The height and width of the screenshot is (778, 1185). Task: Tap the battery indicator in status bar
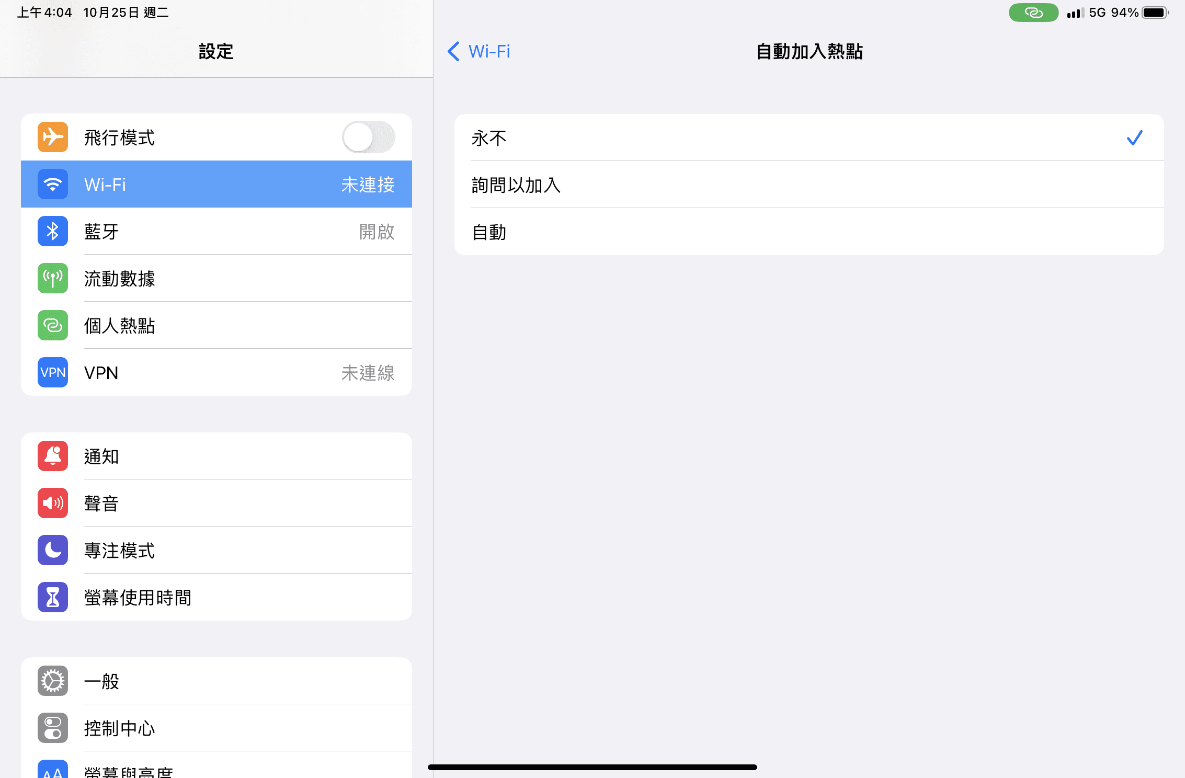[x=1155, y=13]
